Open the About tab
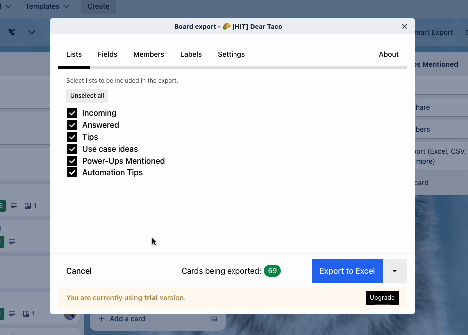 tap(389, 54)
